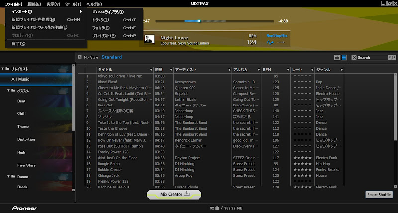Open the アルバム column dropdown arrow
Screen dimensions: 398x213
coord(259,70)
